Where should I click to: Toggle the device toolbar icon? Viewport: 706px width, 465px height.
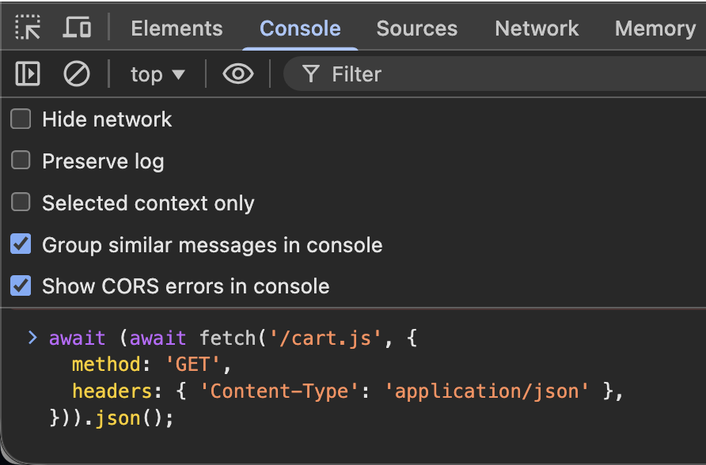click(x=77, y=28)
